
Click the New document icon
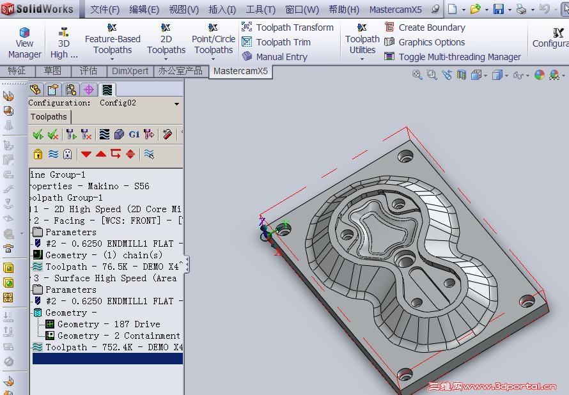(452, 9)
